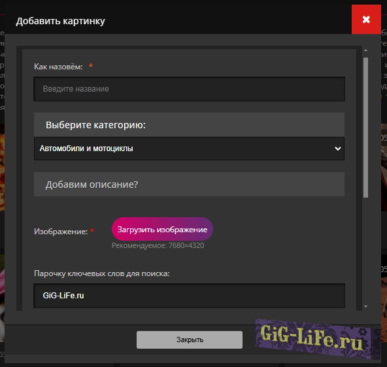Click the Закрыть button
The height and width of the screenshot is (367, 387).
(190, 340)
